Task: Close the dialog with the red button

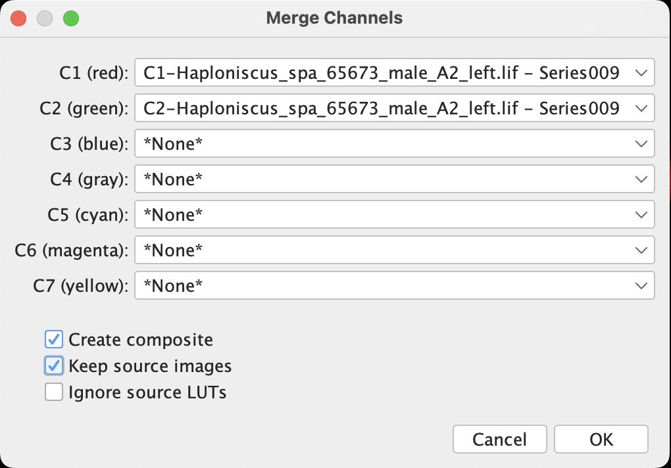Action: tap(18, 18)
